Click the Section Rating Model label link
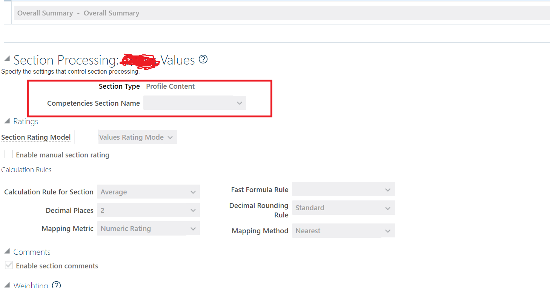Viewport: 550px width, 288px height. [x=36, y=137]
